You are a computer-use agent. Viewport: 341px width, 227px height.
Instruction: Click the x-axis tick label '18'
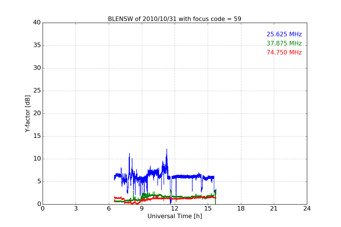241,209
